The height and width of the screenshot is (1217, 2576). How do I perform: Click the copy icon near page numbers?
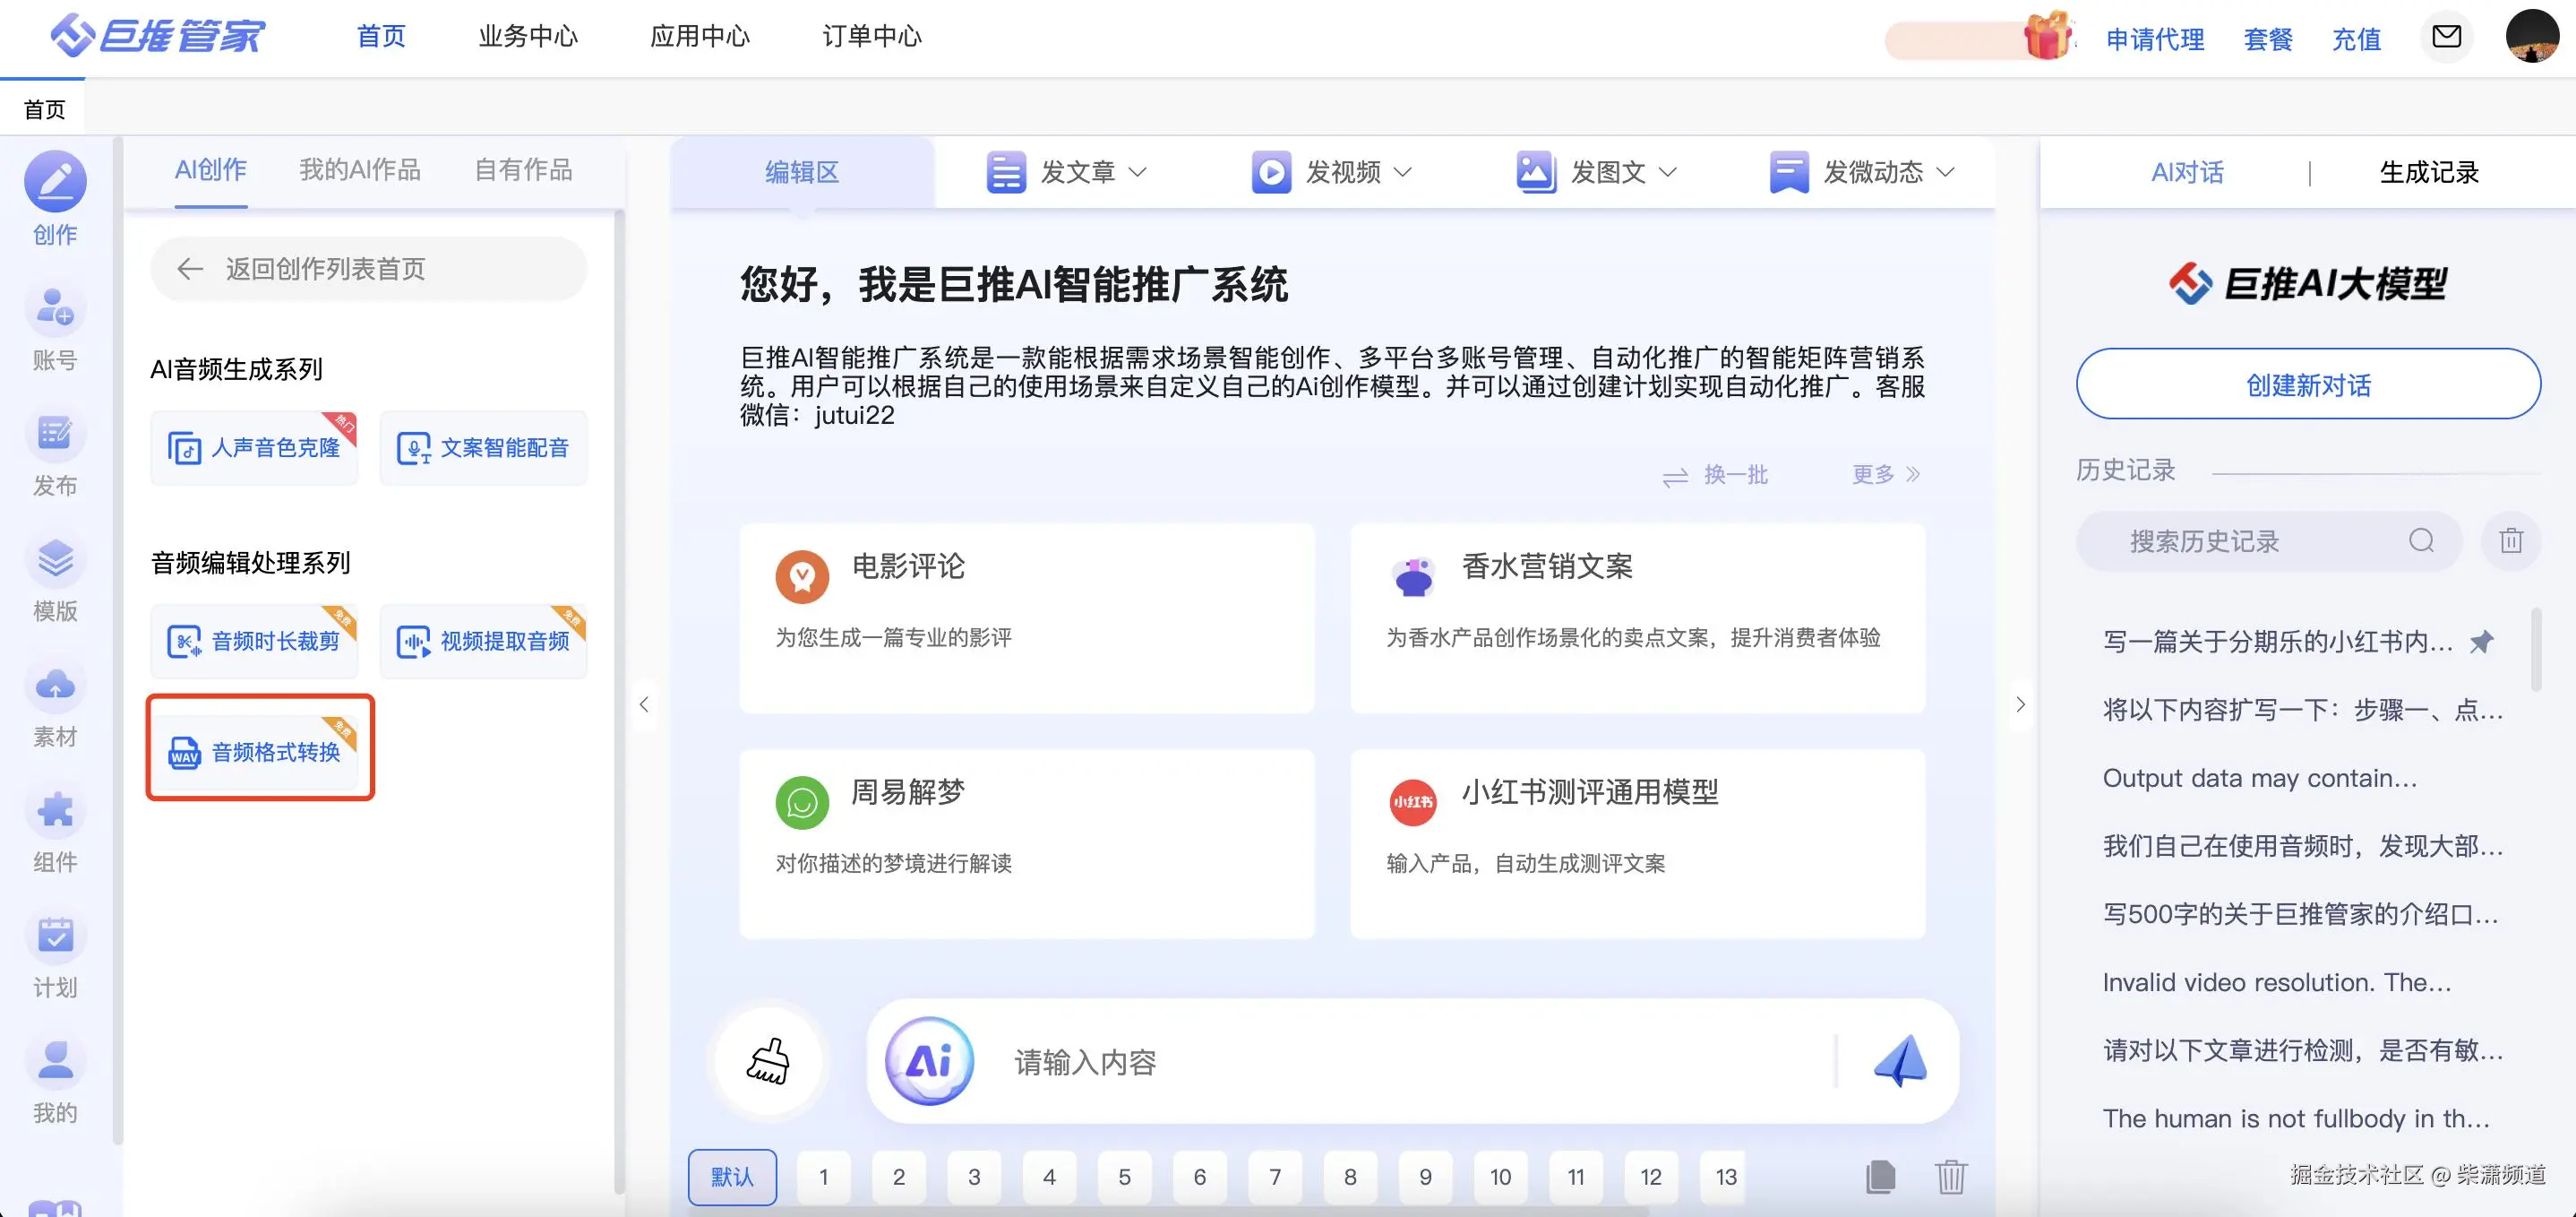point(1880,1176)
